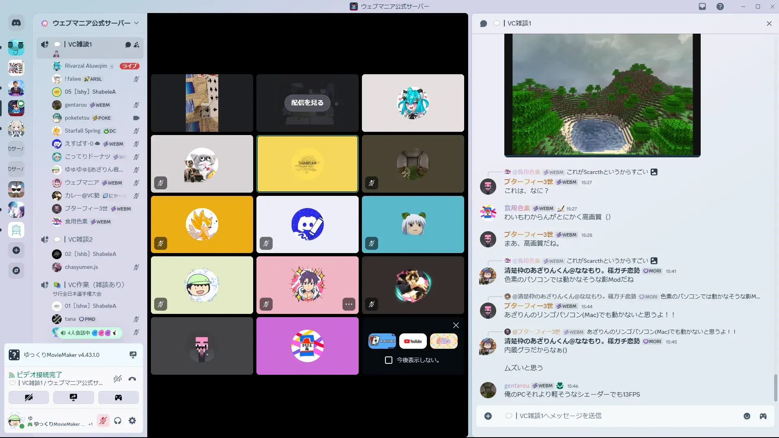
Task: Select the VC雑談2 voice channel
Action: pyautogui.click(x=80, y=239)
